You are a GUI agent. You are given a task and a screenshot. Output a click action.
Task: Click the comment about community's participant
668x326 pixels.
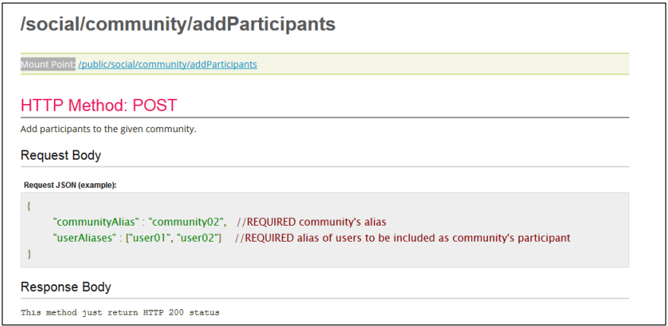pos(403,238)
